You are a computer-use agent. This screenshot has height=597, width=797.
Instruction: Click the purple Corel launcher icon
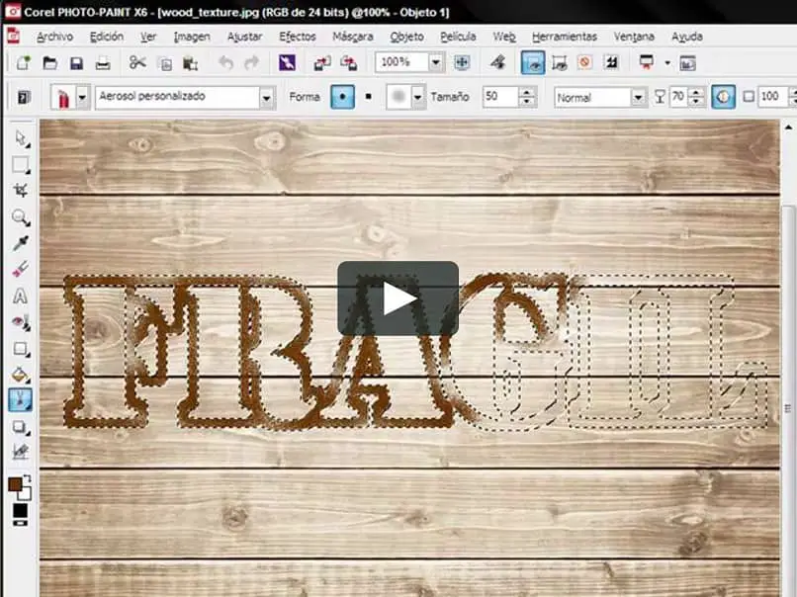coord(287,62)
